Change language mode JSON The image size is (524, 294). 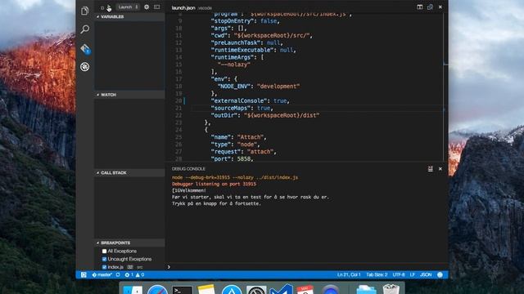[426, 275]
